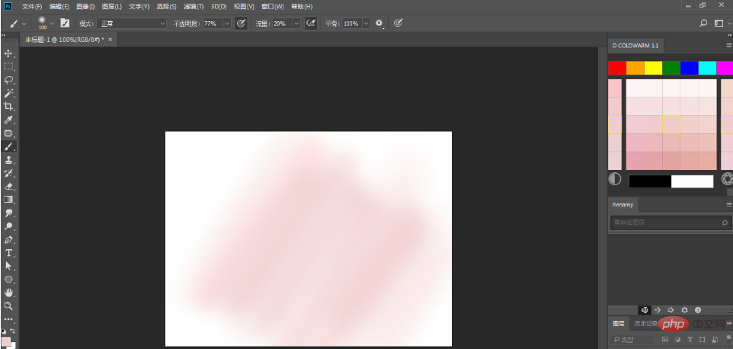Open the search icon in options bar

[703, 23]
